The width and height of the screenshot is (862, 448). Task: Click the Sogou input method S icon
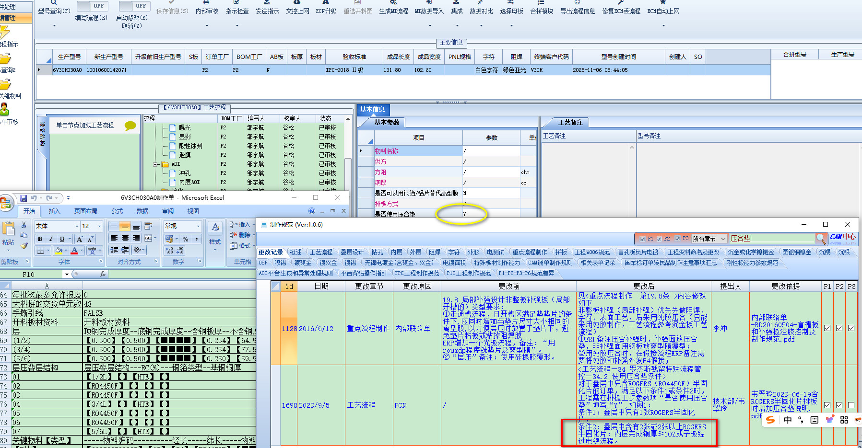(x=770, y=420)
